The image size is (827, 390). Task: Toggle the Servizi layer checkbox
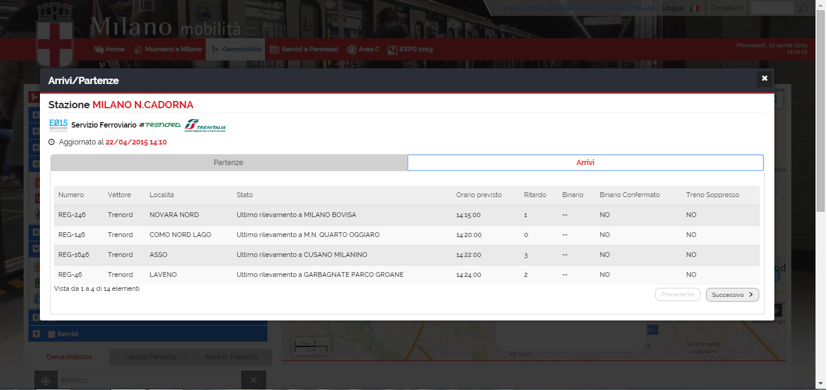coord(51,334)
